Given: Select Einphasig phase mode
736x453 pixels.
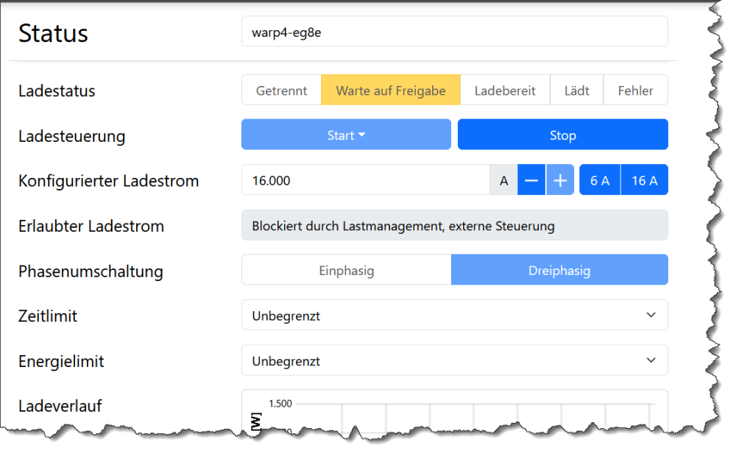Looking at the screenshot, I should pos(347,270).
